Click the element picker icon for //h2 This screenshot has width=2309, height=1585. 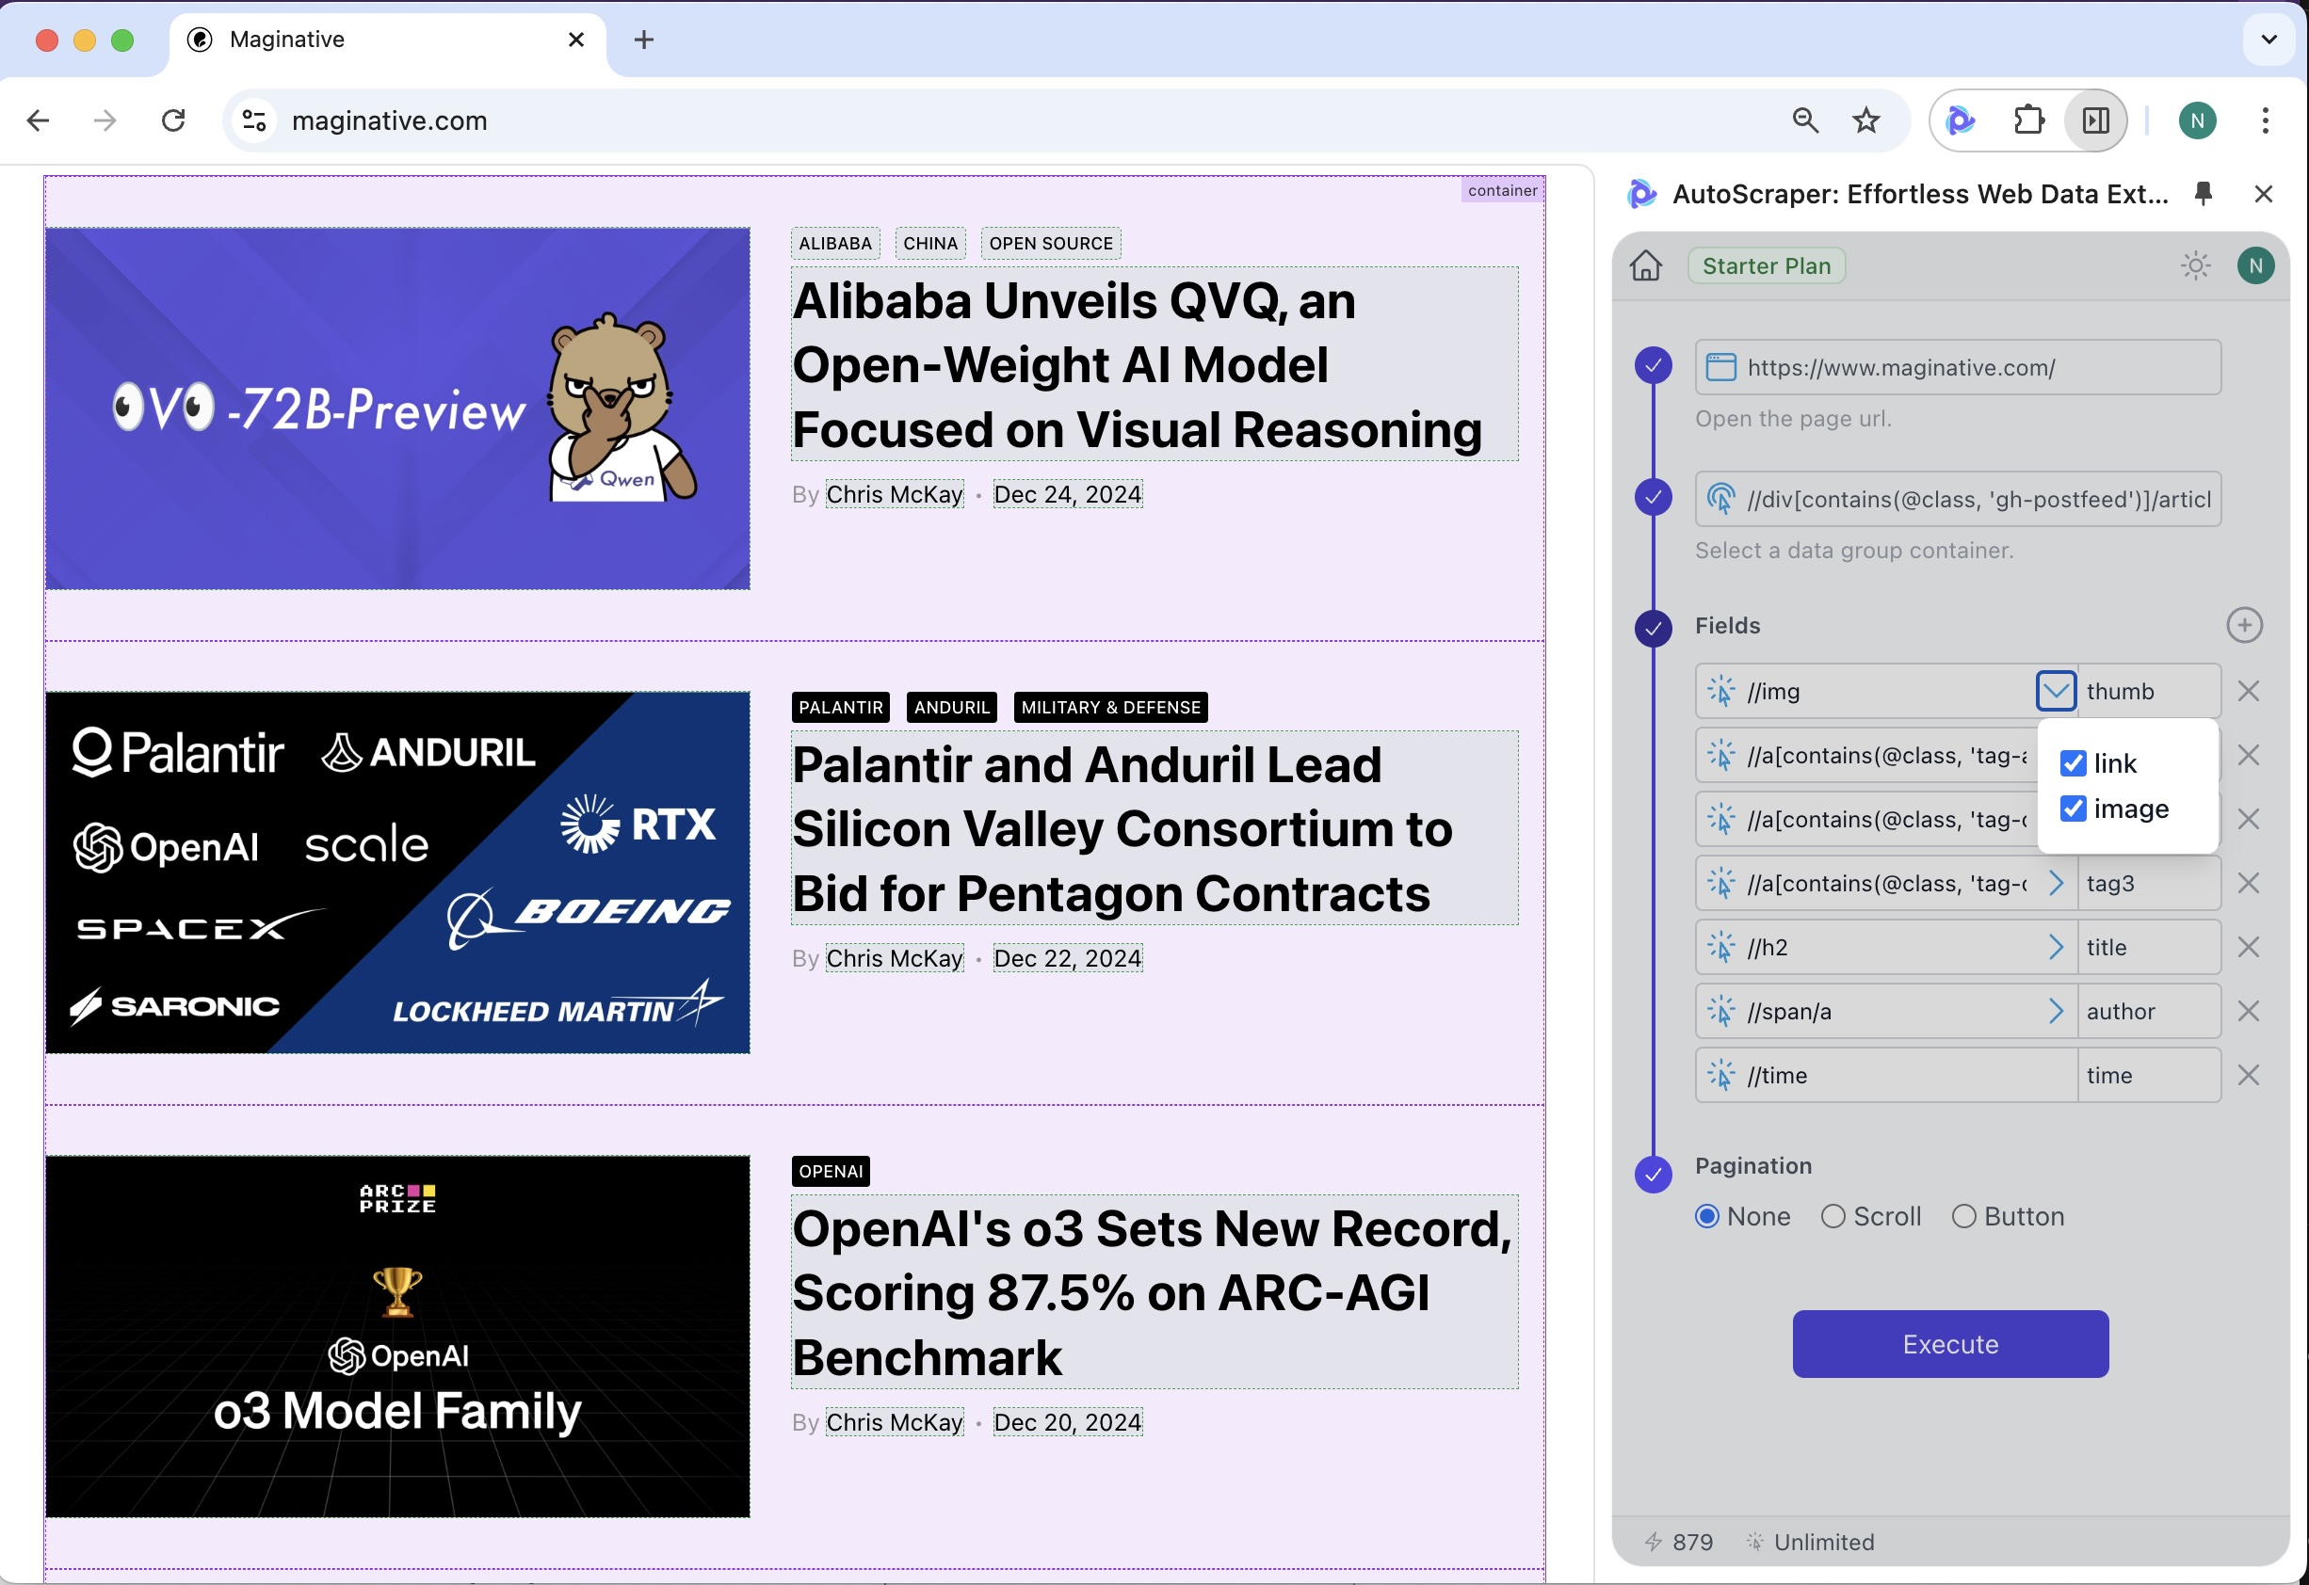coord(1720,948)
